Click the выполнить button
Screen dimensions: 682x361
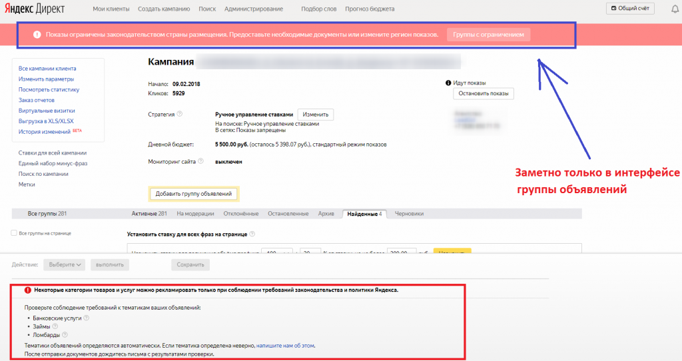[x=110, y=264]
